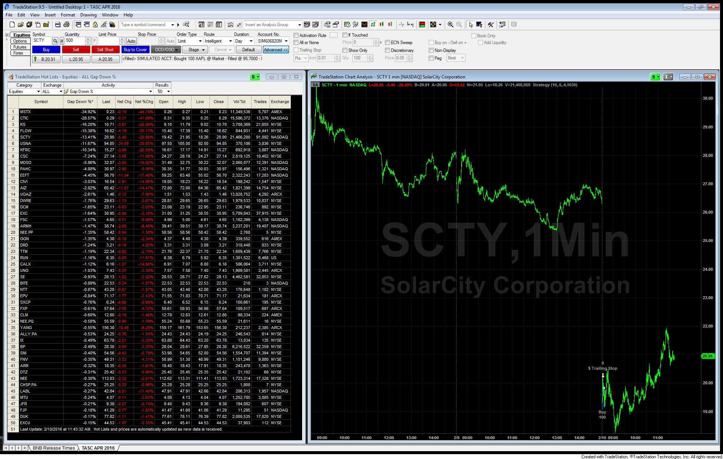
Task: Click the Quantity field showing 500
Action: click(75, 41)
